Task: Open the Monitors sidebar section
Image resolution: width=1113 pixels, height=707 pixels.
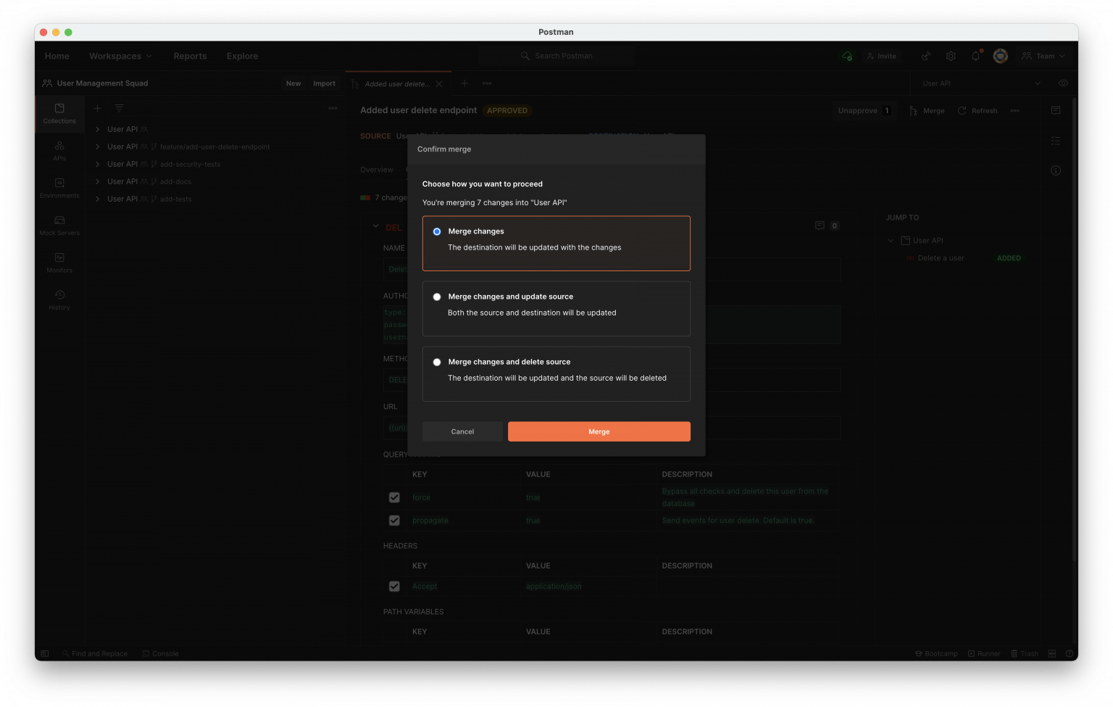Action: pyautogui.click(x=59, y=263)
